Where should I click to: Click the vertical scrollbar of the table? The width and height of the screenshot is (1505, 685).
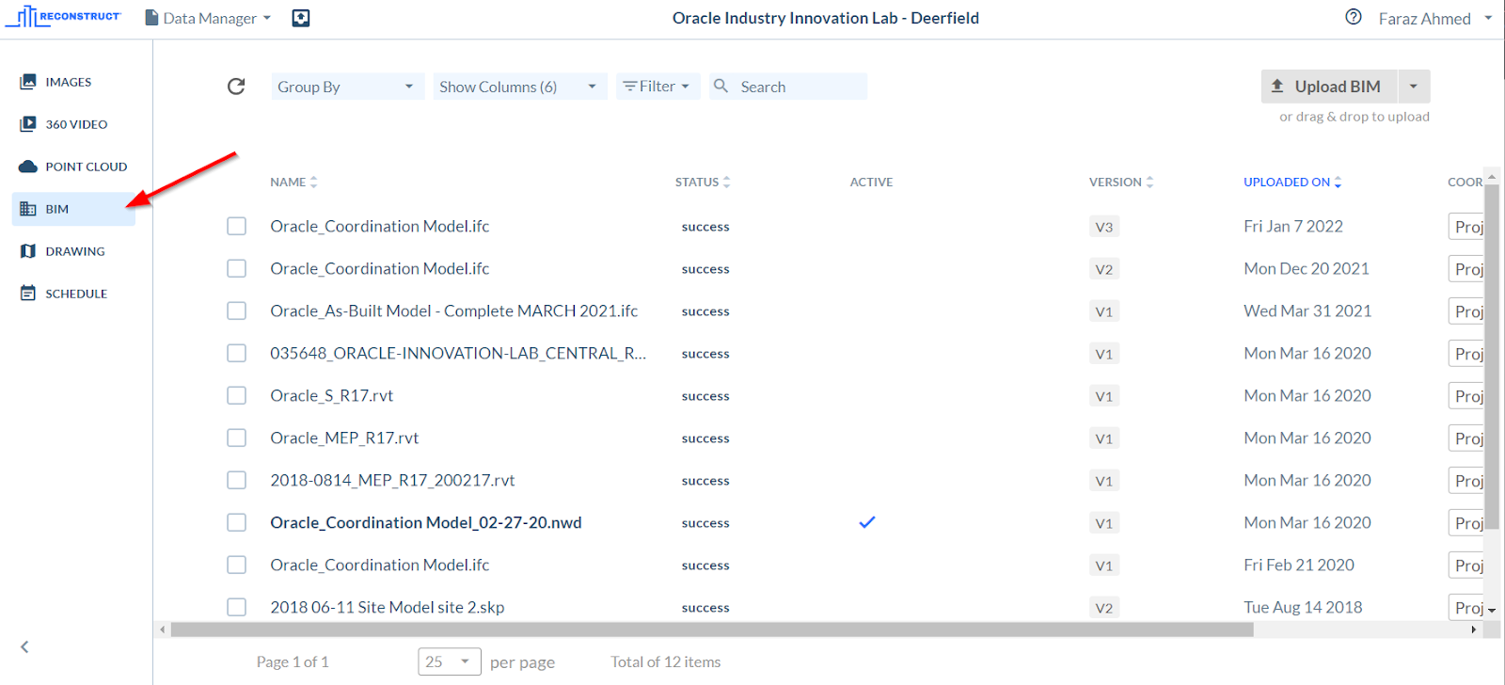pyautogui.click(x=1492, y=358)
